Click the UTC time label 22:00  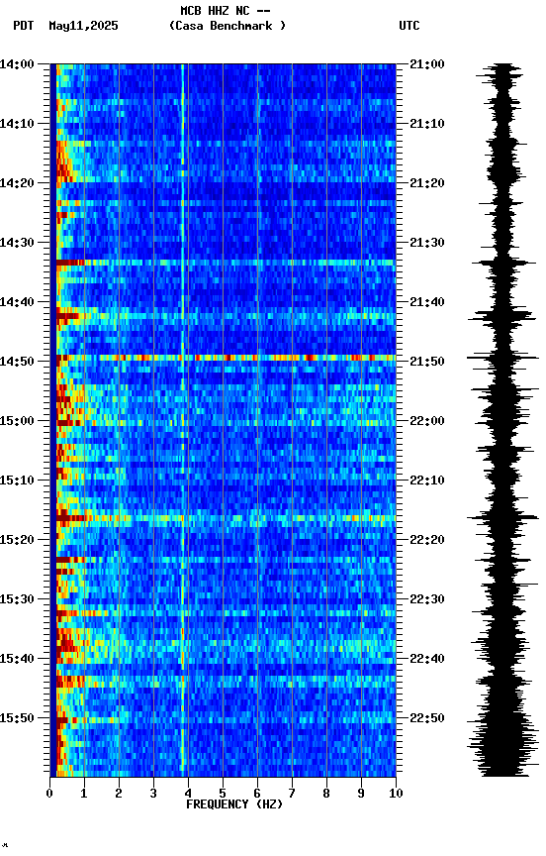pyautogui.click(x=427, y=421)
